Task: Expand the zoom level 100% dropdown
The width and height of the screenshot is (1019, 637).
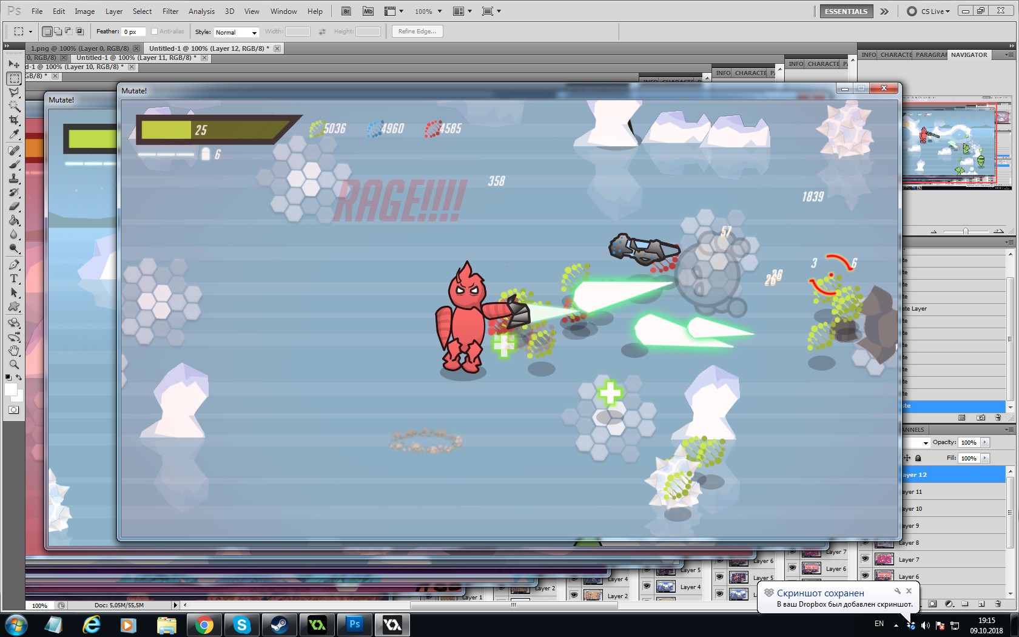Action: pos(439,11)
